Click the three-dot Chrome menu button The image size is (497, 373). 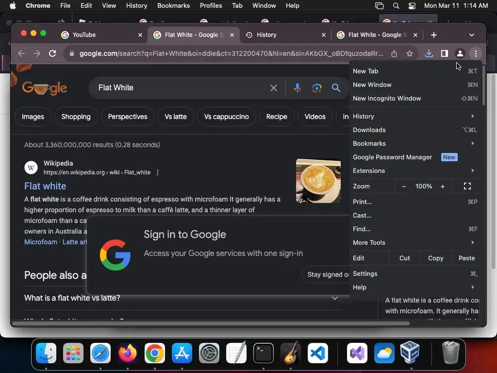[476, 53]
